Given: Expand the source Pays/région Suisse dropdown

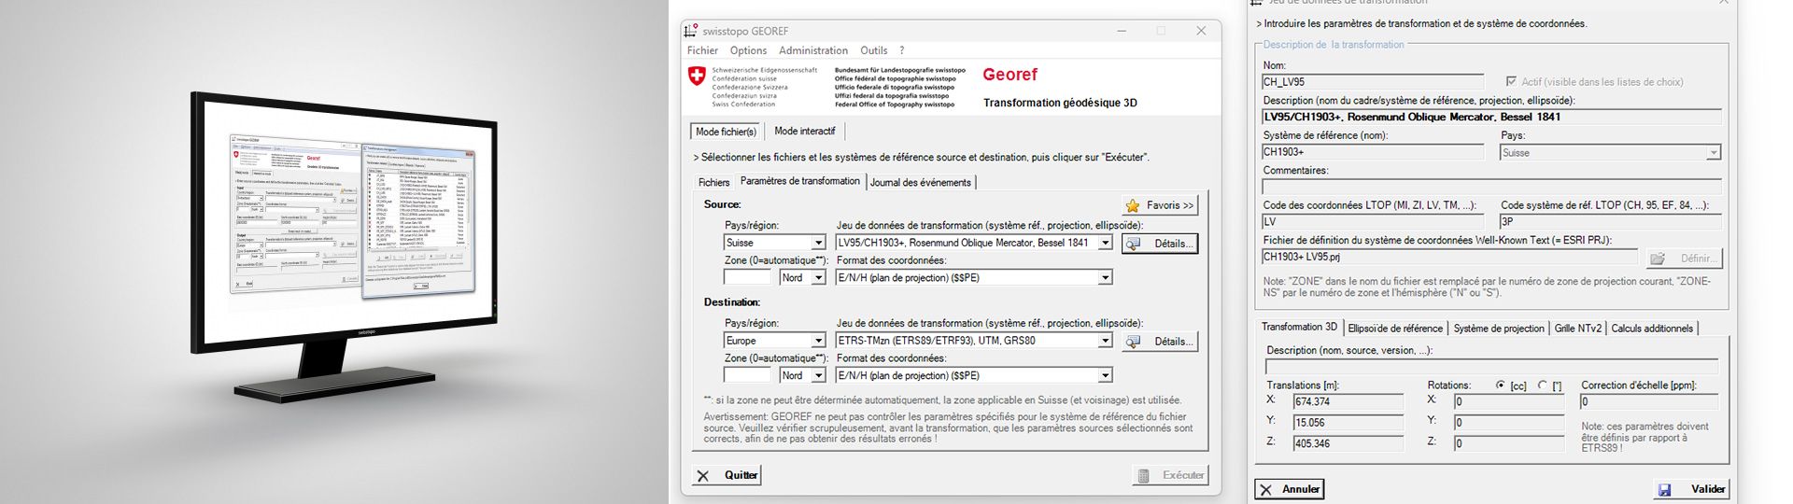Looking at the screenshot, I should tap(818, 243).
